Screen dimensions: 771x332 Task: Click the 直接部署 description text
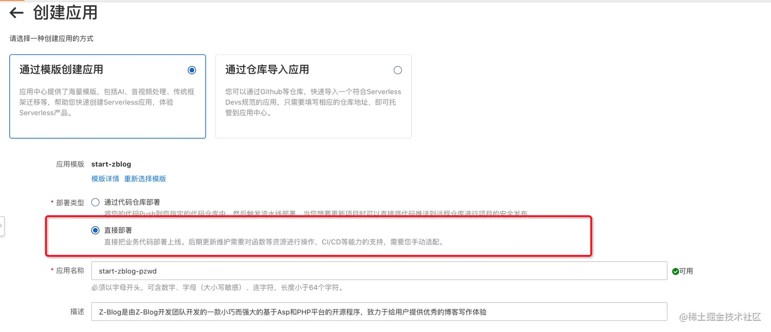[x=275, y=242]
